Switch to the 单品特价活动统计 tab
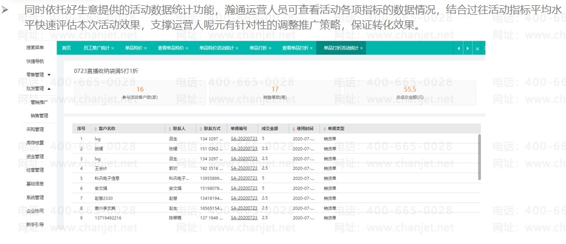This screenshot has width=566, height=244. [217, 48]
